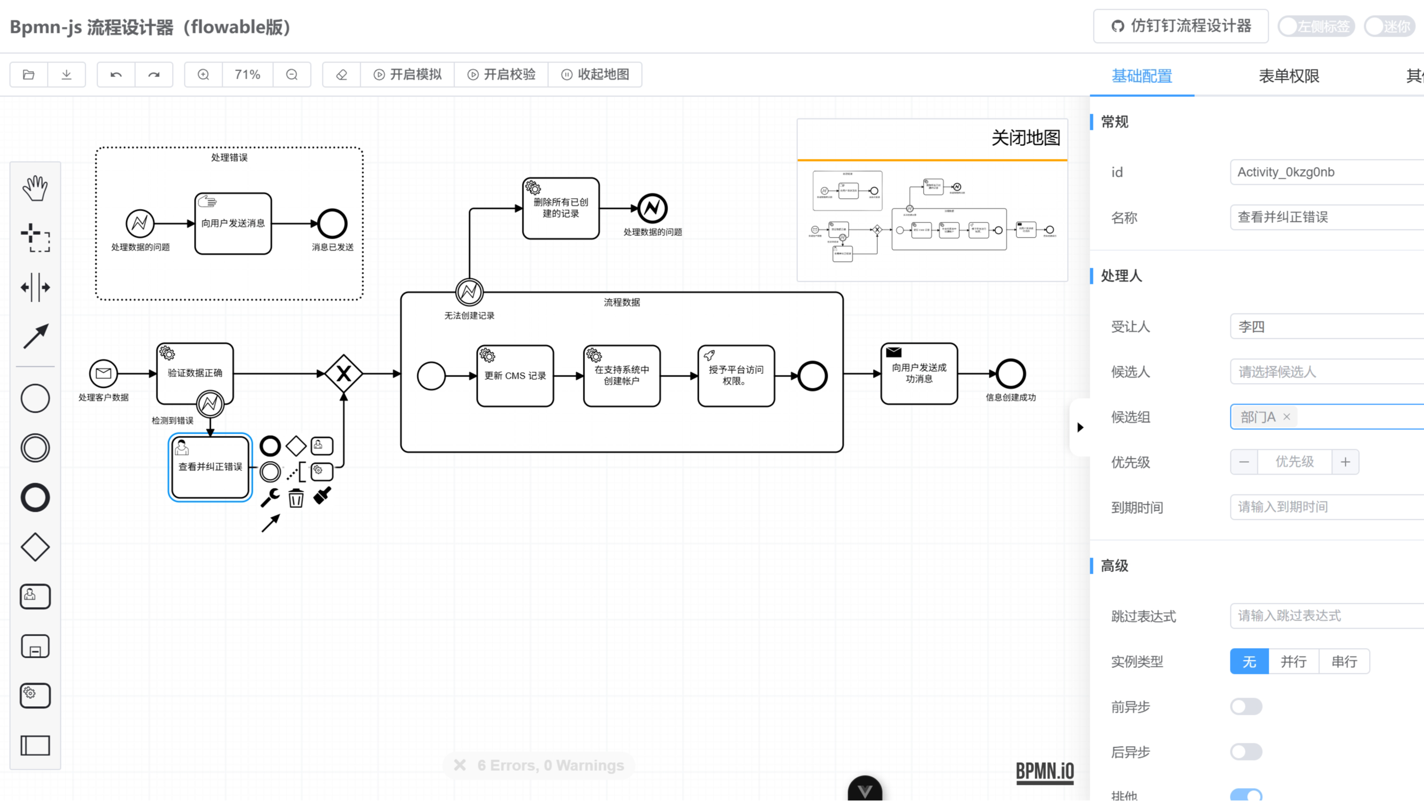The width and height of the screenshot is (1424, 801).
Task: Create a start event from the palette
Action: pyautogui.click(x=35, y=398)
